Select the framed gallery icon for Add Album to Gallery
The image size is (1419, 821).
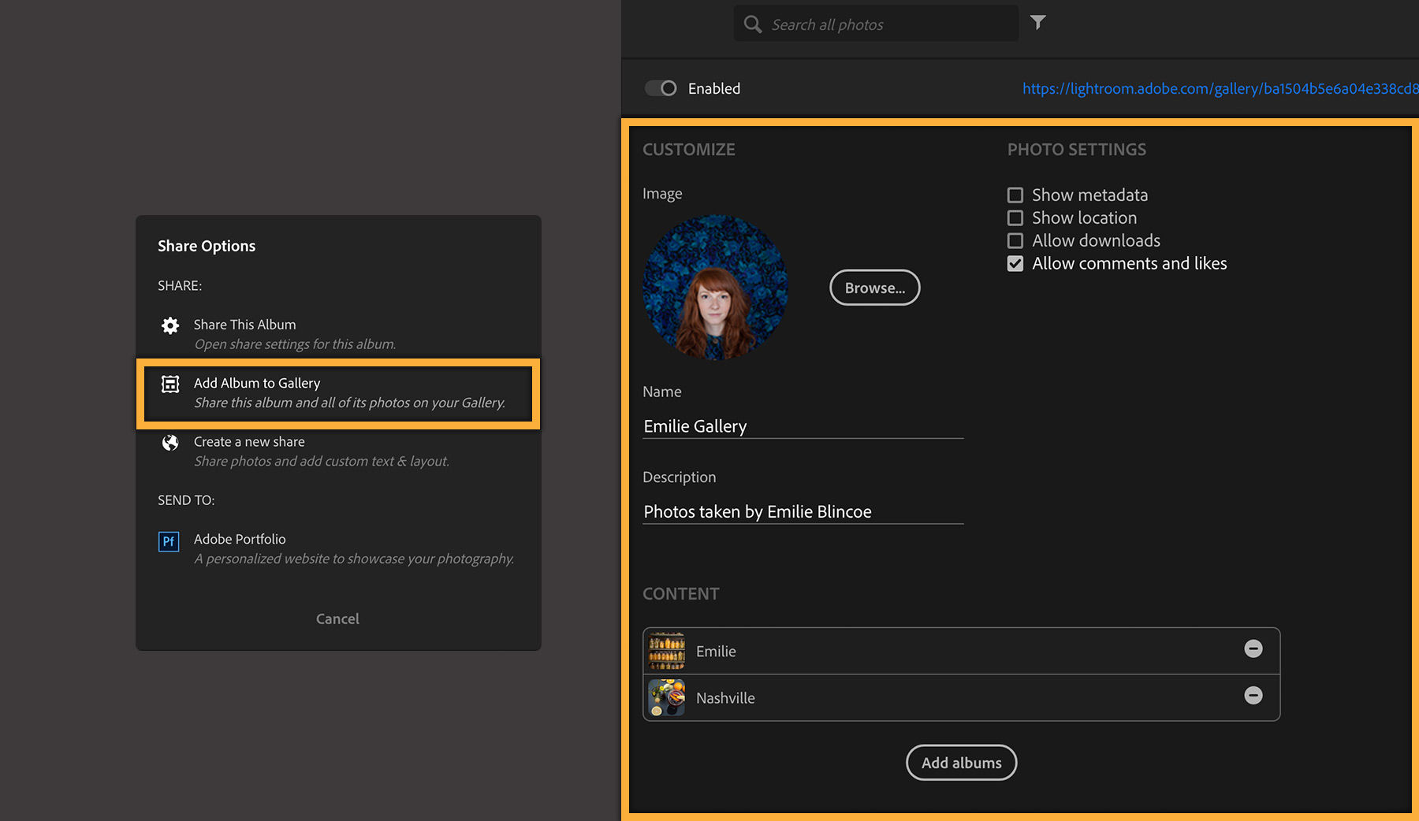(169, 383)
